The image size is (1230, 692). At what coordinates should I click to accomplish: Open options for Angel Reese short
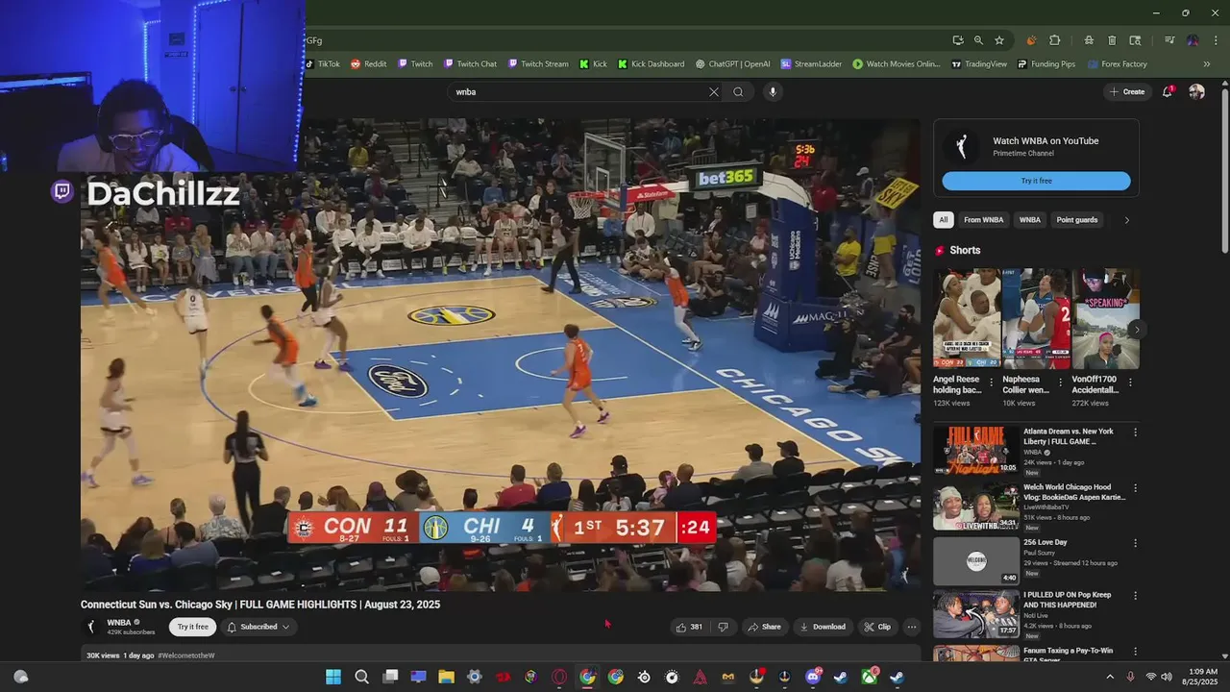(x=992, y=382)
